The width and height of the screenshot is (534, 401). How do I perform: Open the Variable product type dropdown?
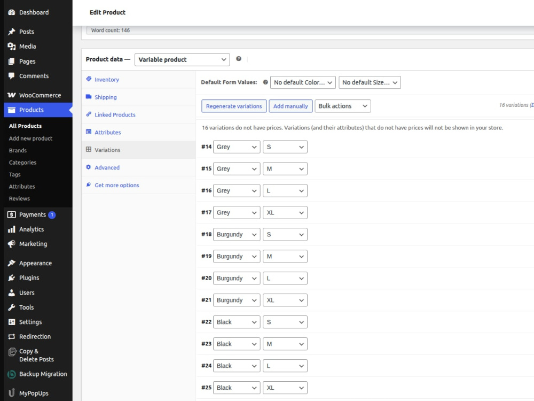click(182, 60)
